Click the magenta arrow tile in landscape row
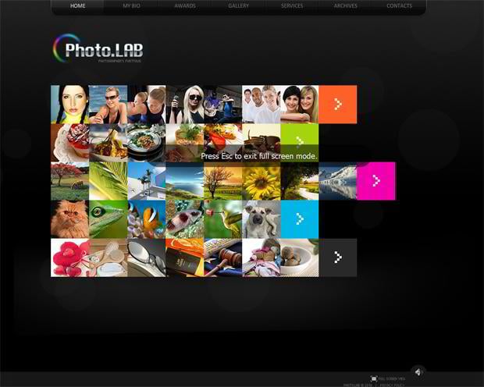The image size is (484, 387). [x=375, y=181]
